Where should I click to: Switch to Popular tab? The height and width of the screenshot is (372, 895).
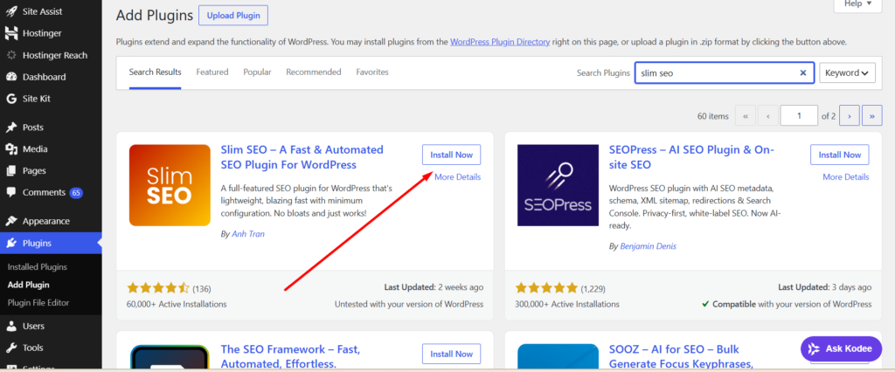pos(258,72)
